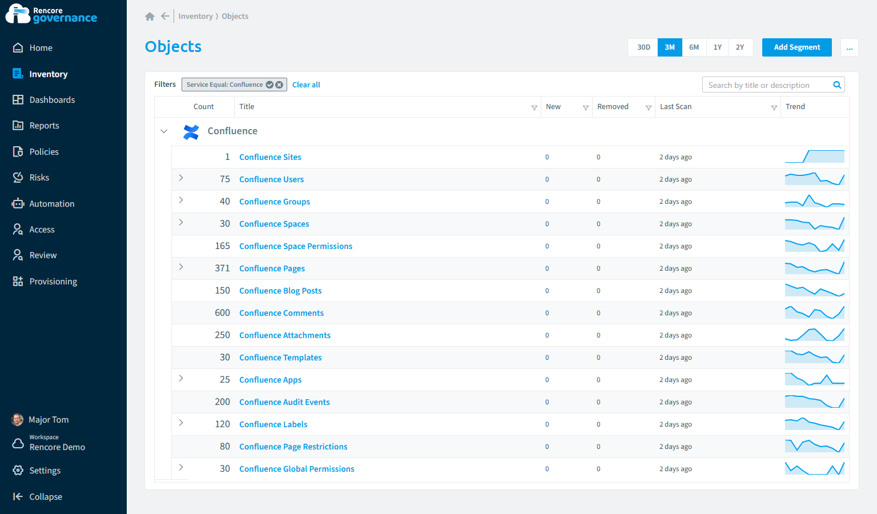Click the Confluence service logo

[191, 132]
